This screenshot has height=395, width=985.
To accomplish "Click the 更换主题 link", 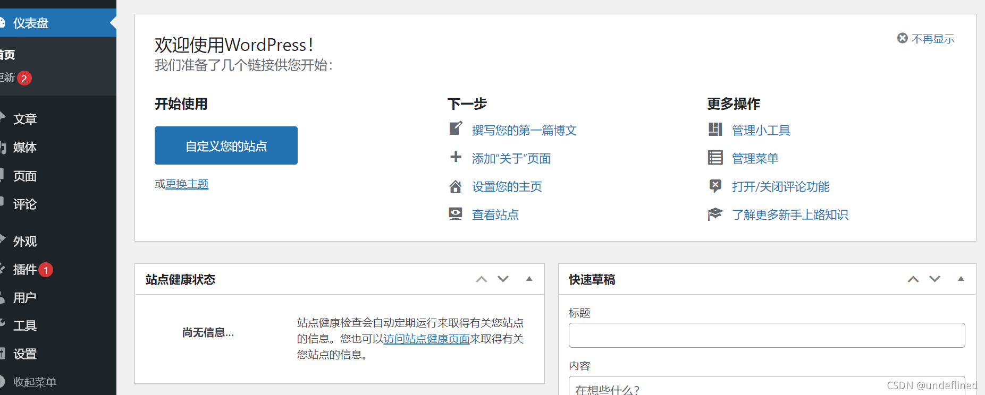I will pos(187,184).
